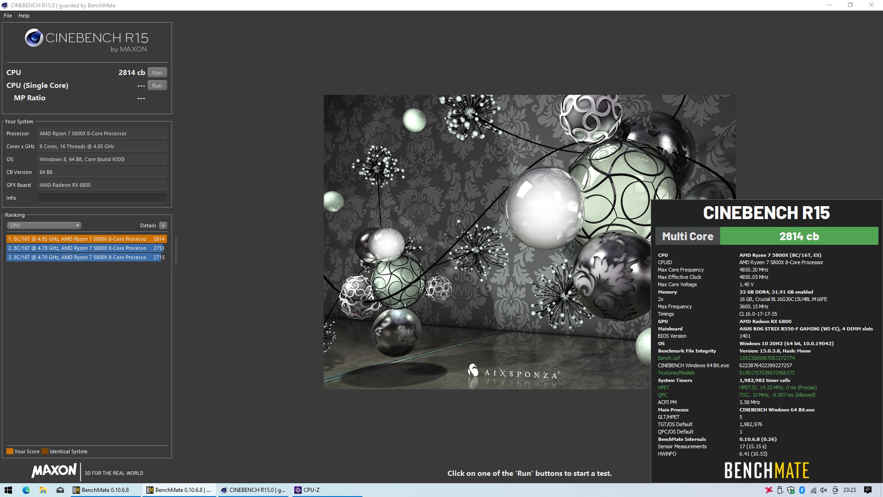Image resolution: width=883 pixels, height=497 pixels.
Task: Click the orange Your Score legend swatch
Action: 10,451
